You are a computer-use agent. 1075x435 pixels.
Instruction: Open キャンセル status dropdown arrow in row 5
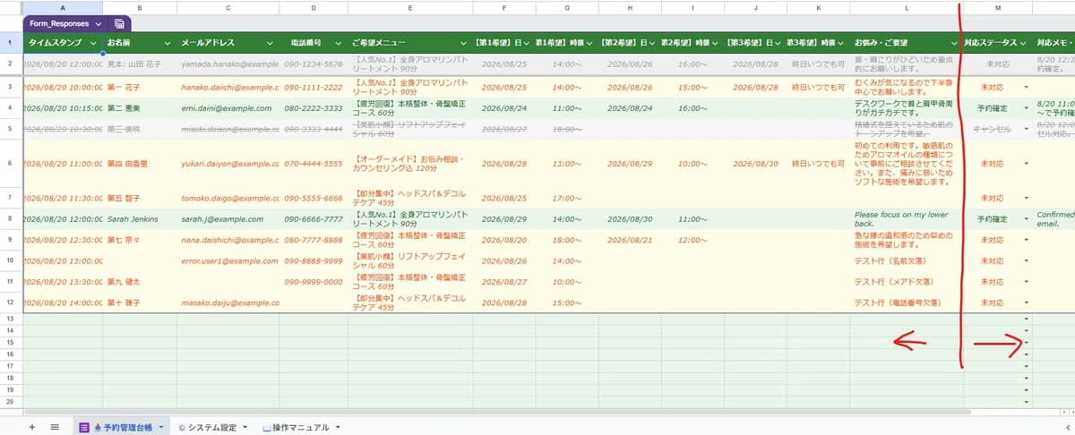1026,129
